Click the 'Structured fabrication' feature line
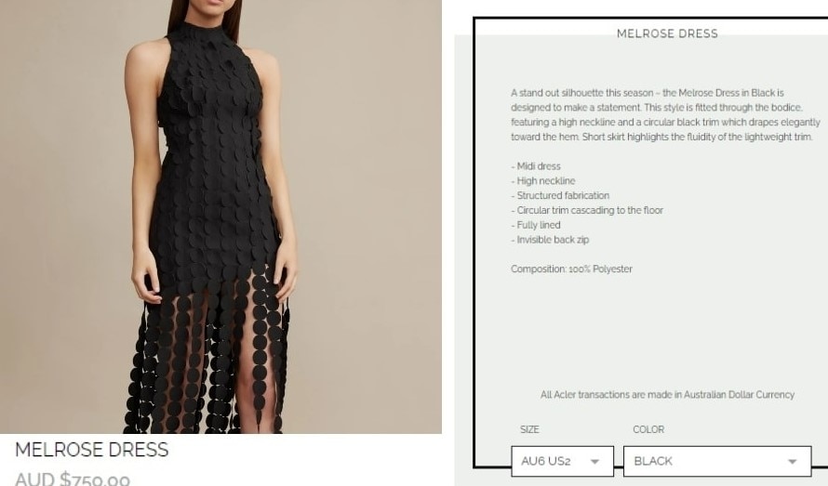The image size is (828, 486). pos(560,196)
